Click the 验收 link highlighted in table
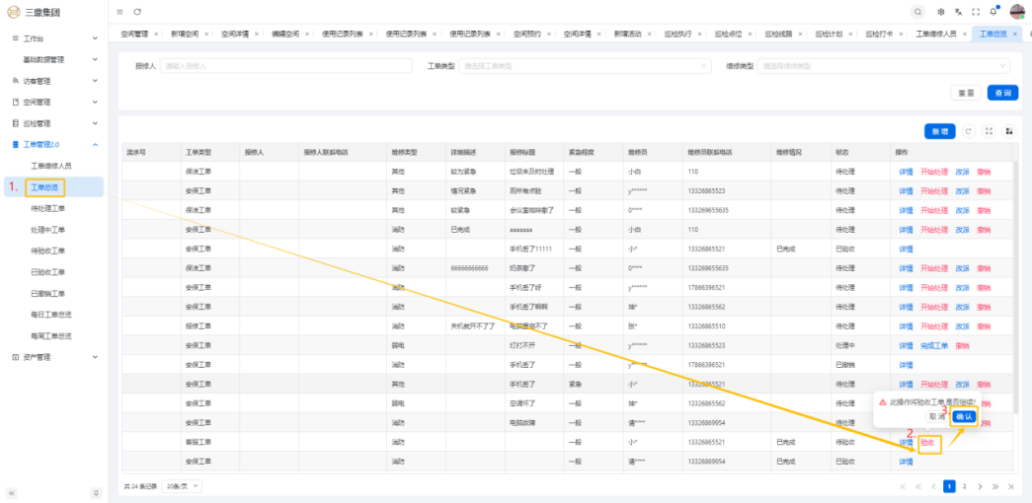The height and width of the screenshot is (503, 1032). (x=926, y=443)
